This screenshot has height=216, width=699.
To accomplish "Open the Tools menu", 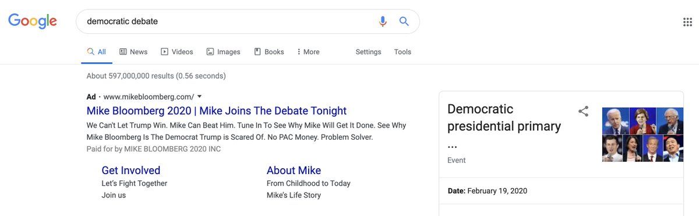I will pyautogui.click(x=403, y=52).
